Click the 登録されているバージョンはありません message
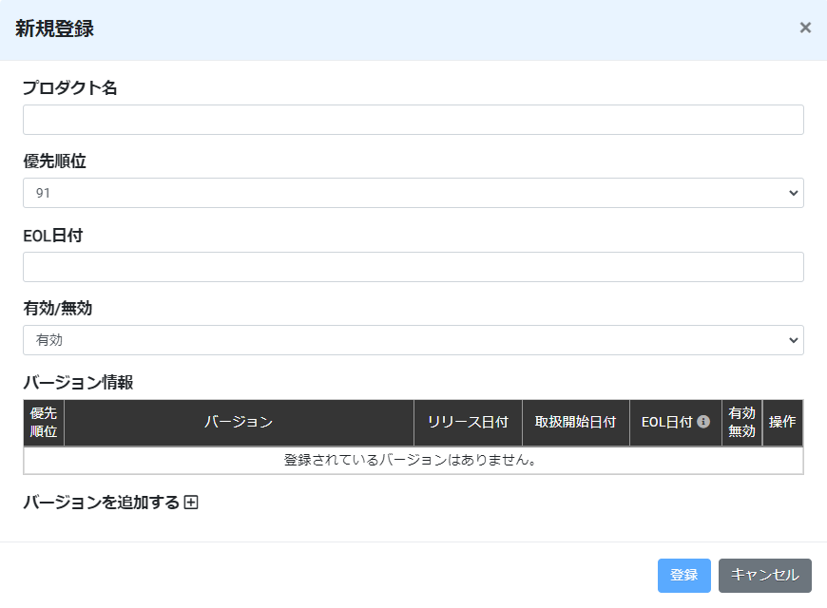The height and width of the screenshot is (608, 827). point(411,461)
